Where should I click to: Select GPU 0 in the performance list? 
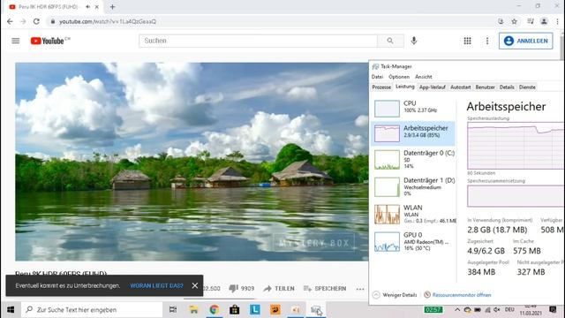pyautogui.click(x=413, y=241)
